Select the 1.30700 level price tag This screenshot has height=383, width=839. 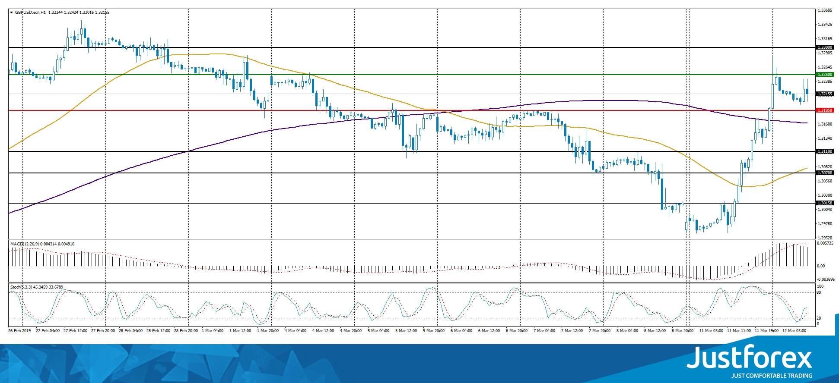pyautogui.click(x=825, y=173)
